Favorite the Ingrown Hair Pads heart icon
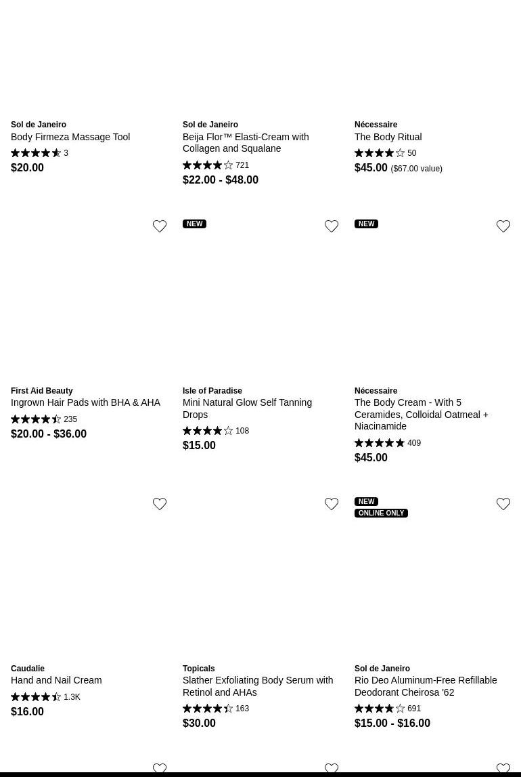 point(160,226)
